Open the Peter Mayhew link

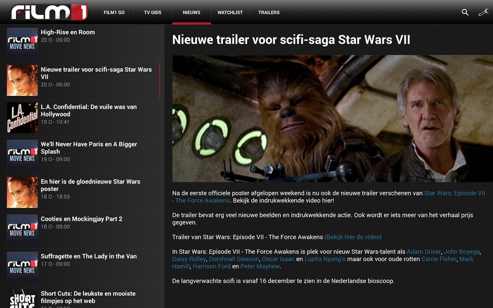(x=260, y=266)
